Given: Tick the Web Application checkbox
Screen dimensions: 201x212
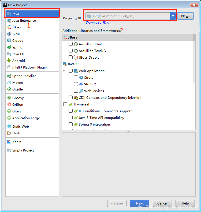Looking at the screenshot, I should pos(70,71).
